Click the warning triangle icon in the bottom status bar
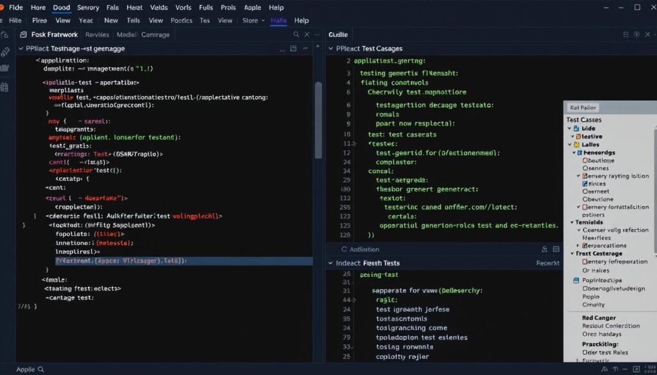657x375 pixels. [604, 370]
